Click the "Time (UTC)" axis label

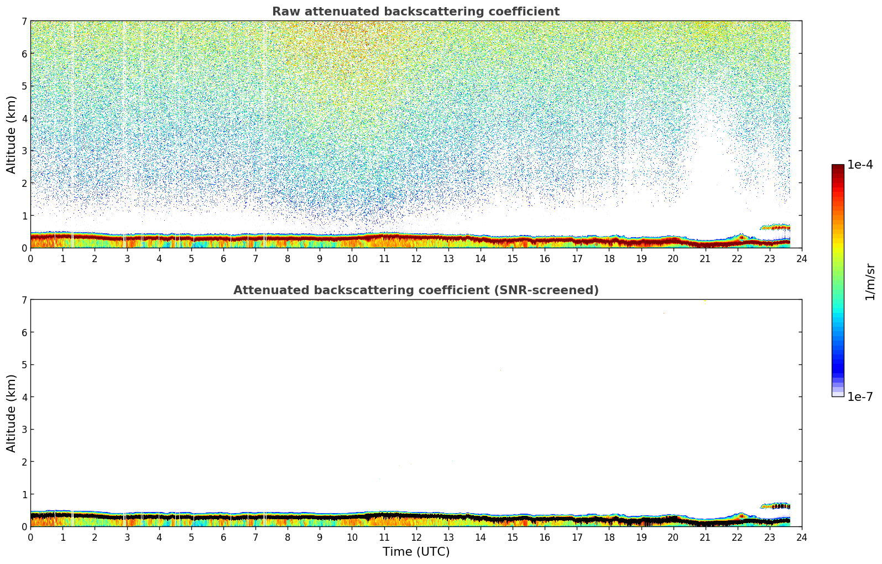416,552
